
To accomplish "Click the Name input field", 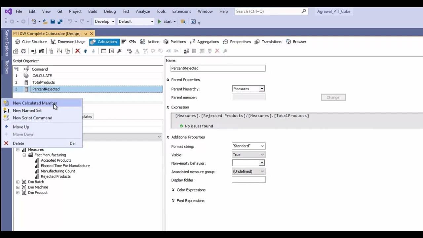I will tap(218, 68).
